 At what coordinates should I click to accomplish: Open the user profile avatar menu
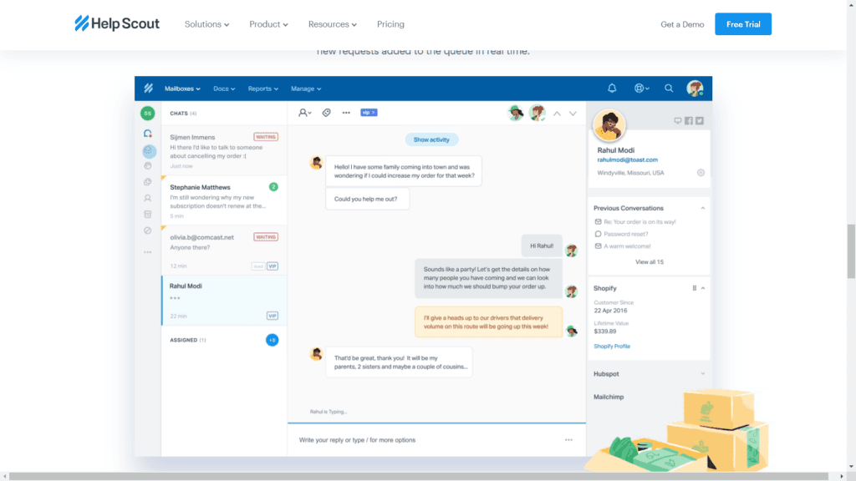click(695, 88)
